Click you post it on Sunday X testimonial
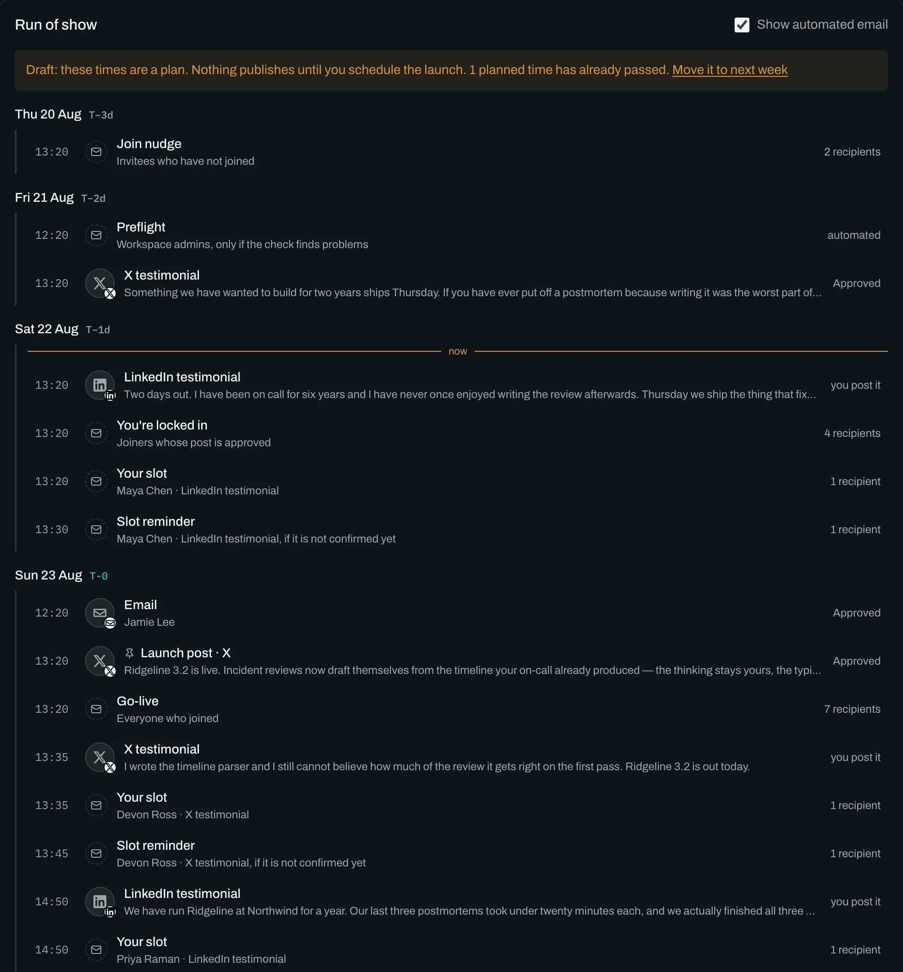This screenshot has height=972, width=903. [x=855, y=757]
